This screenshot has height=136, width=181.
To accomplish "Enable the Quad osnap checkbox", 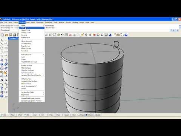I will pos(63,115).
